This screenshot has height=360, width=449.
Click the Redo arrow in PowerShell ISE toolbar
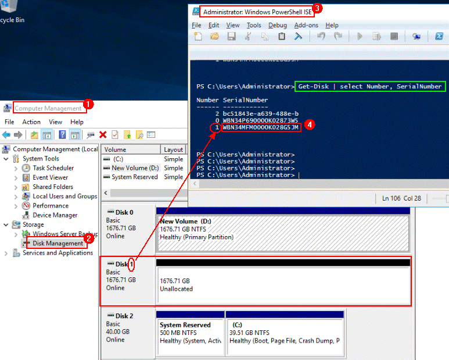pyautogui.click(x=338, y=37)
